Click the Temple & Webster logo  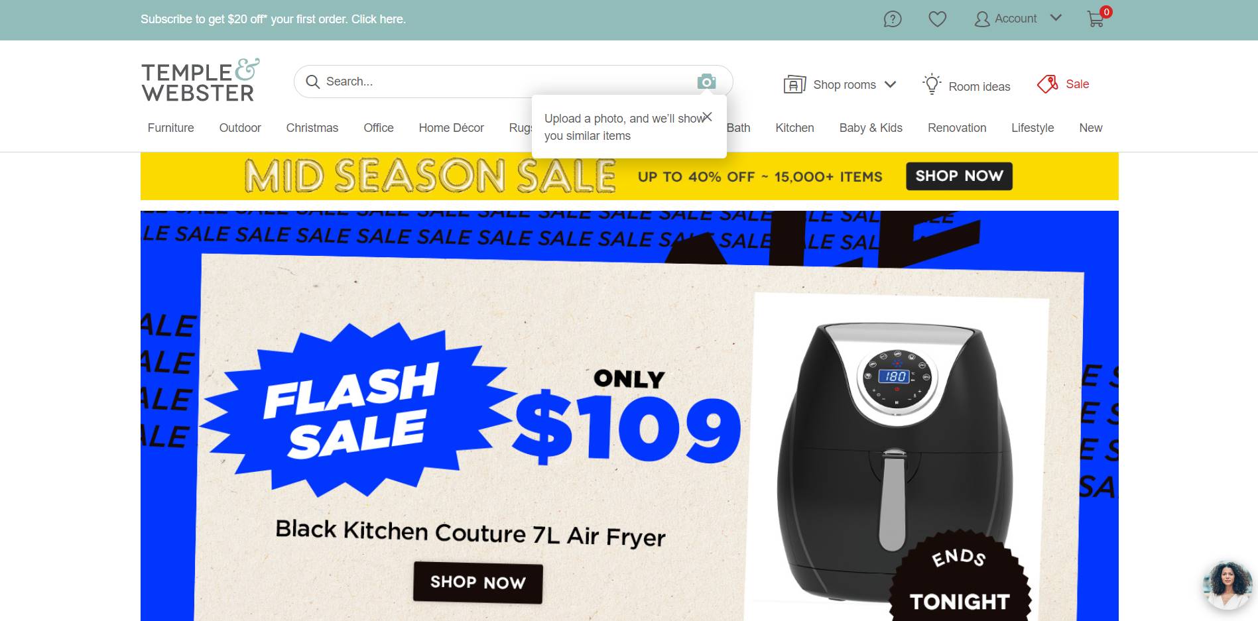coord(200,81)
